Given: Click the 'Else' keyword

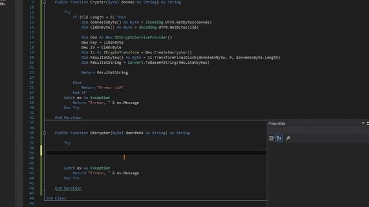Looking at the screenshot, I should [x=77, y=83].
